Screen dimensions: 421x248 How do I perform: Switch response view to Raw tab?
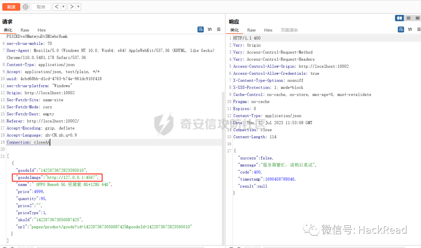(x=251, y=30)
